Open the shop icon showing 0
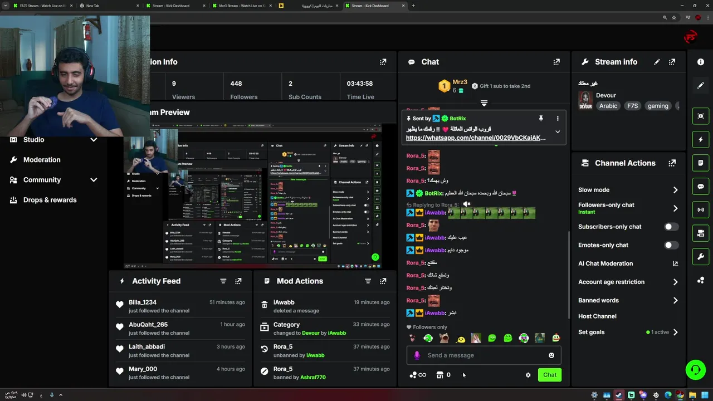The width and height of the screenshot is (713, 401). click(444, 375)
